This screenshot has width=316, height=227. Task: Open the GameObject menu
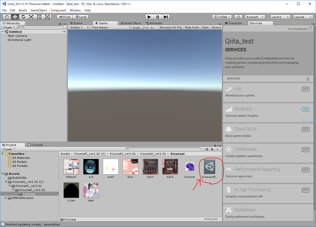(x=39, y=10)
